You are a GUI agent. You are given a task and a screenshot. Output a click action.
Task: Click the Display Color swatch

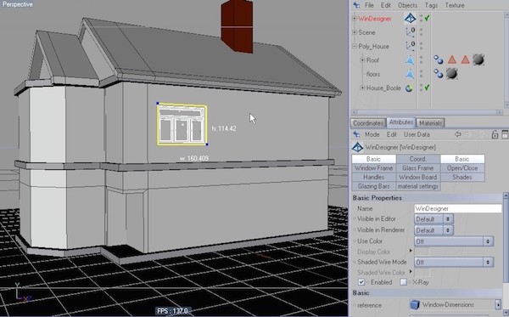422,252
